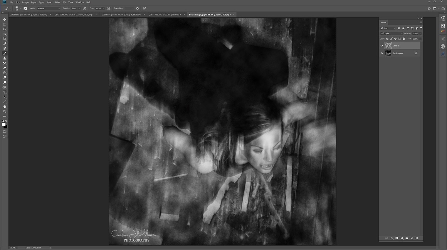Click the foreground color swatch

4,124
